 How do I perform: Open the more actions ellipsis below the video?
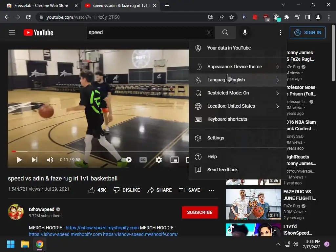pos(211,190)
